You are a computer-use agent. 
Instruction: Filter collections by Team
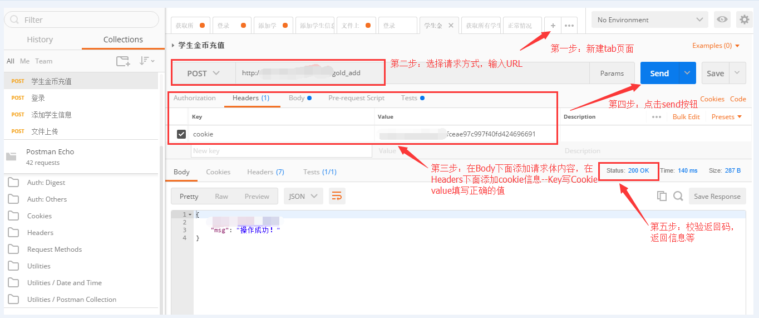coord(43,61)
